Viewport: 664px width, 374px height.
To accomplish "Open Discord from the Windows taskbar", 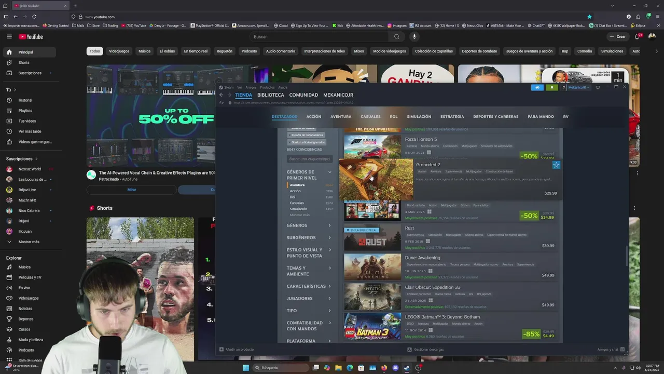I will pyautogui.click(x=395, y=368).
